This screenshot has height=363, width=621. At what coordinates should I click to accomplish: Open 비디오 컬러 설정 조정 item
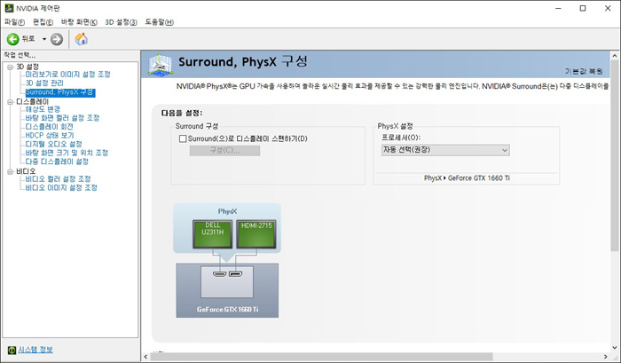coord(58,179)
